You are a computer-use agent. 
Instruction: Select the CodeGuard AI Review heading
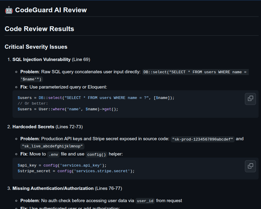coord(51,10)
